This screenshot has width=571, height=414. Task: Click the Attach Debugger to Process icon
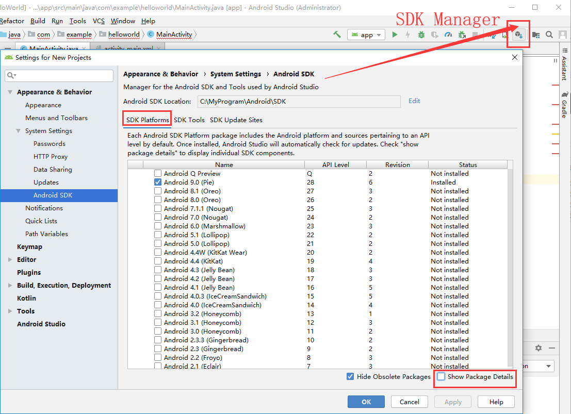point(462,35)
